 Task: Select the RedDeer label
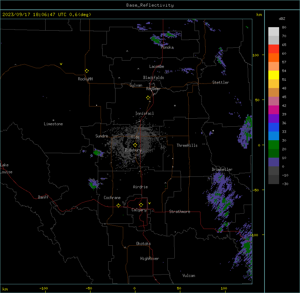click(153, 89)
